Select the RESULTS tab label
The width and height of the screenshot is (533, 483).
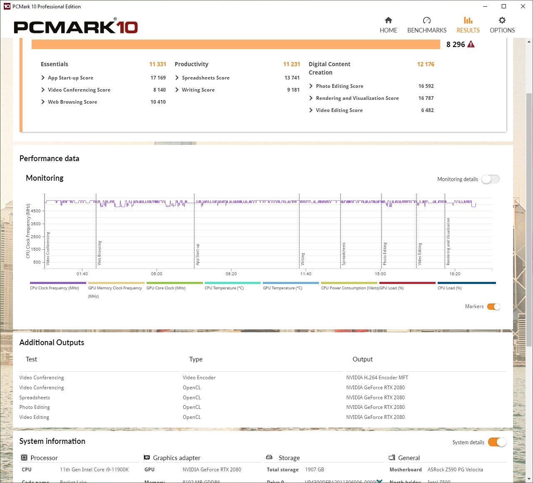(468, 30)
